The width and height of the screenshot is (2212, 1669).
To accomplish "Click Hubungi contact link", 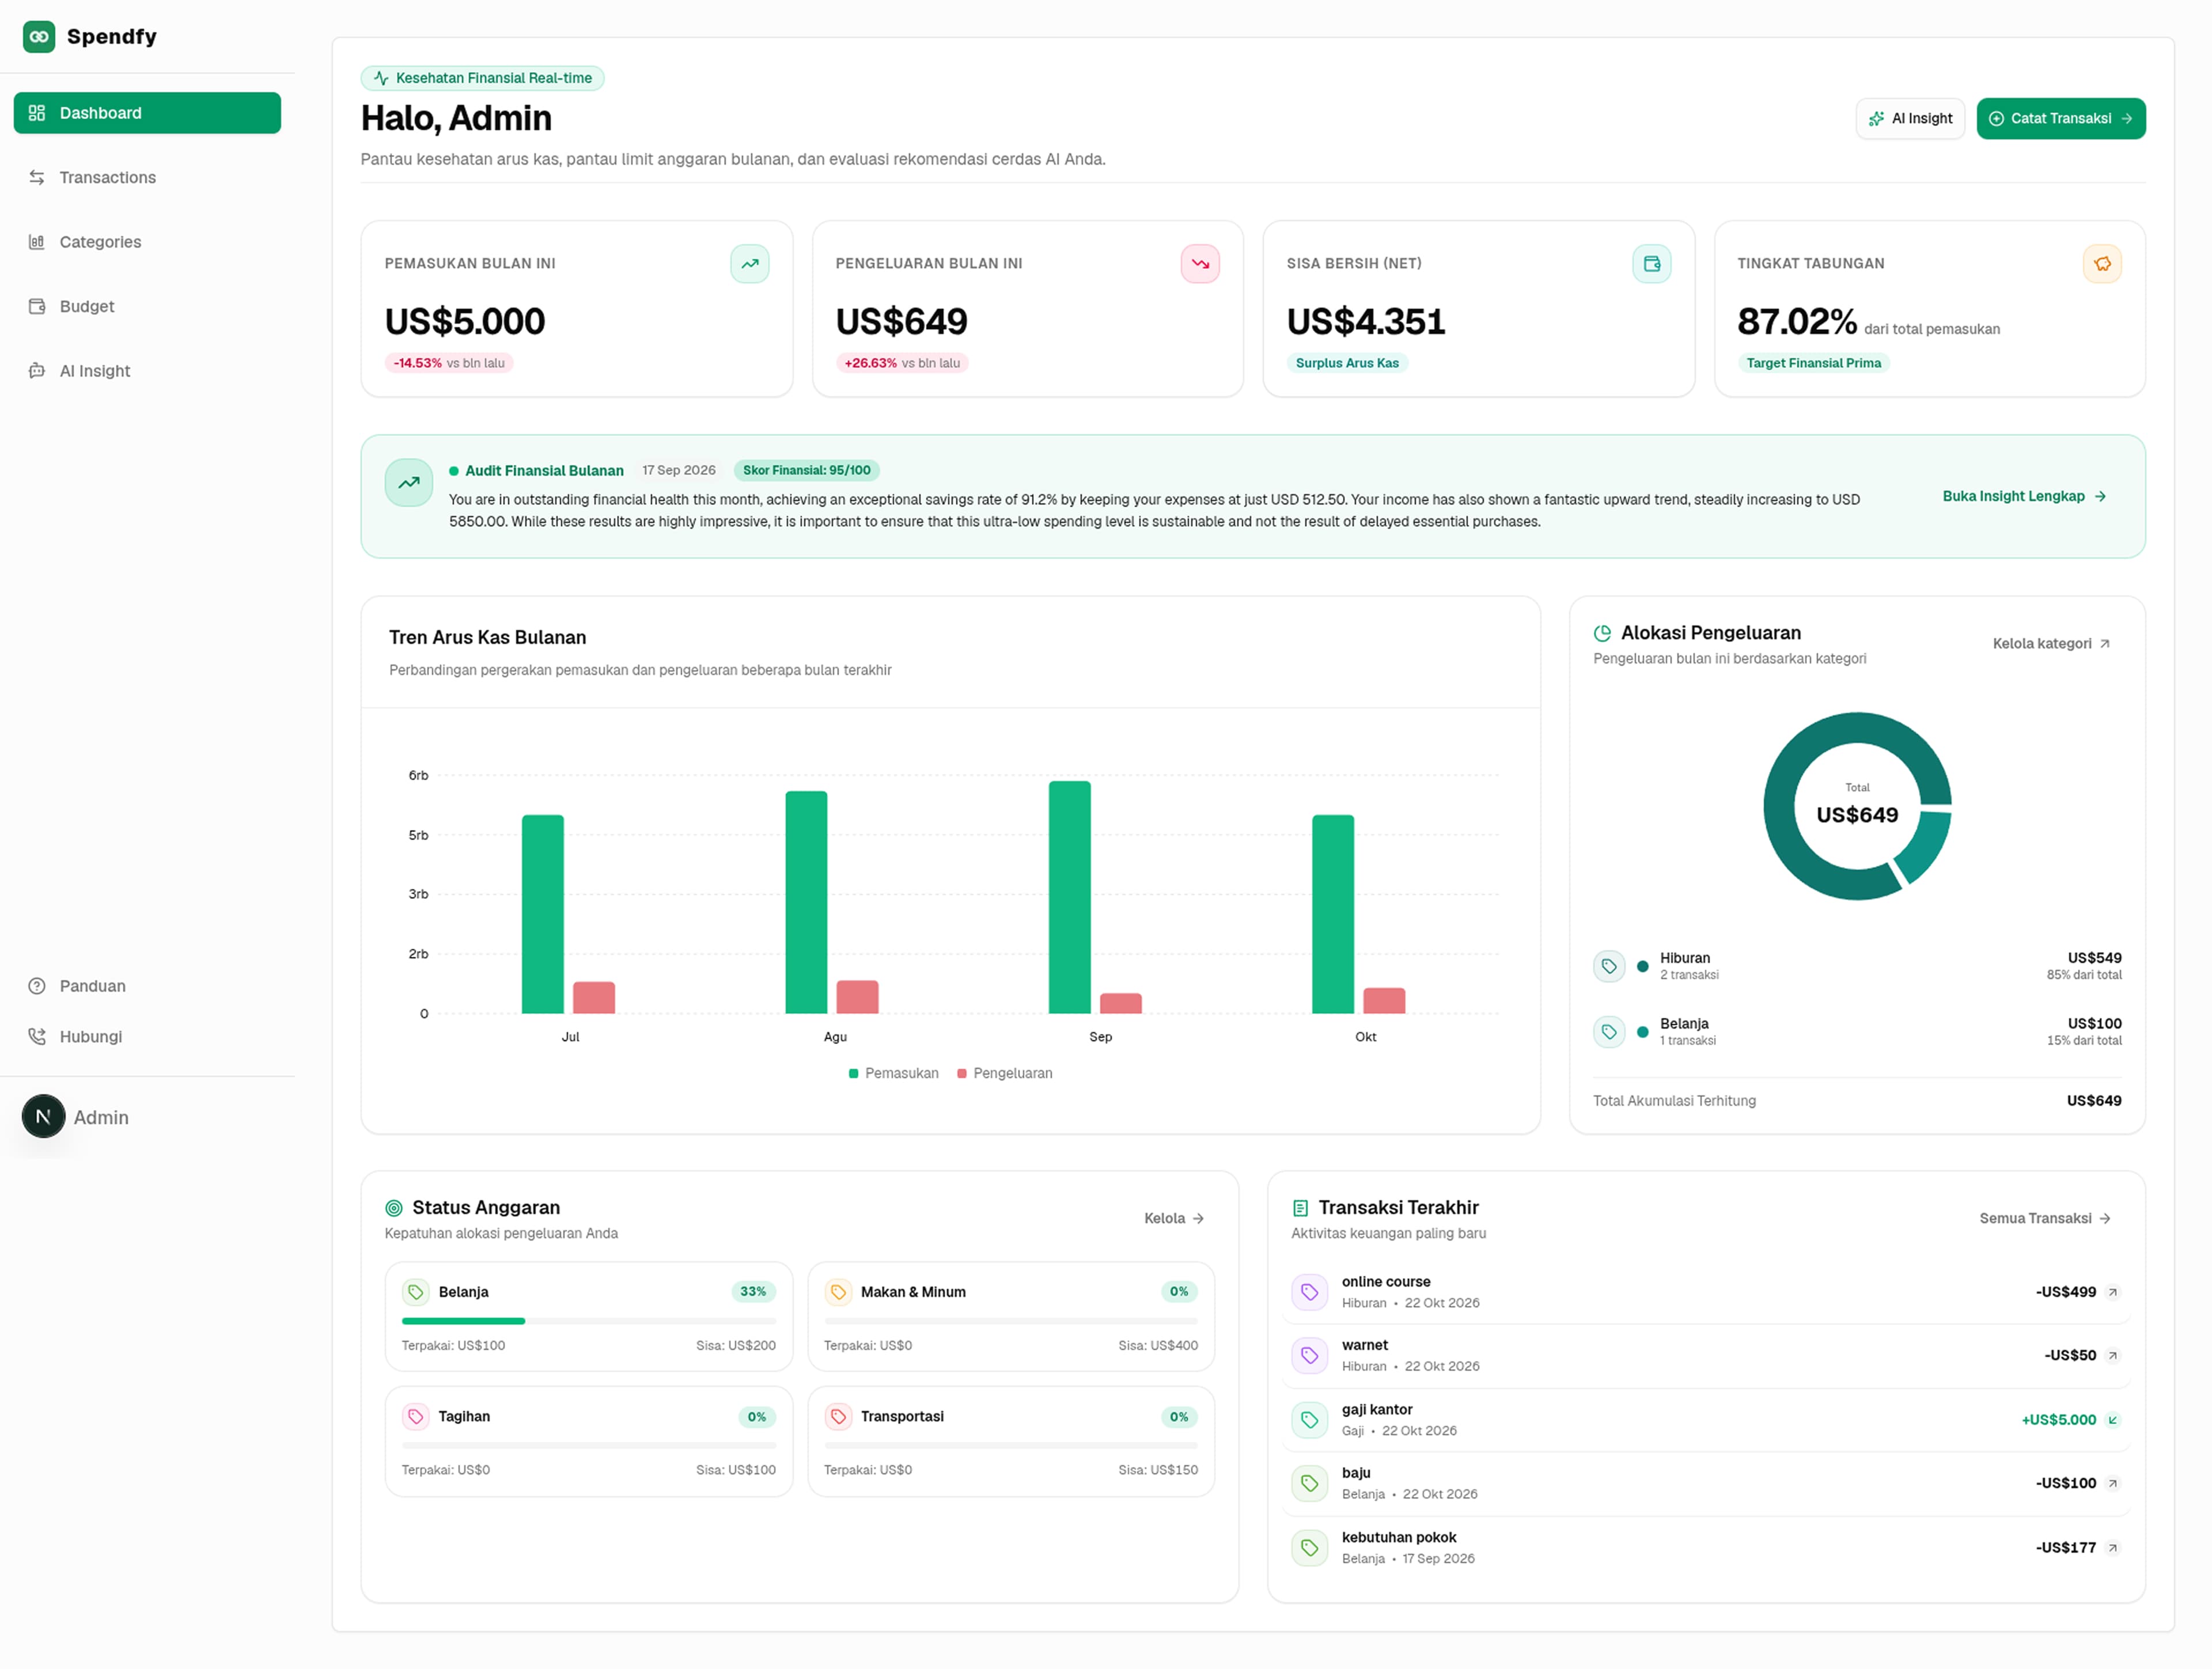I will (x=147, y=1036).
